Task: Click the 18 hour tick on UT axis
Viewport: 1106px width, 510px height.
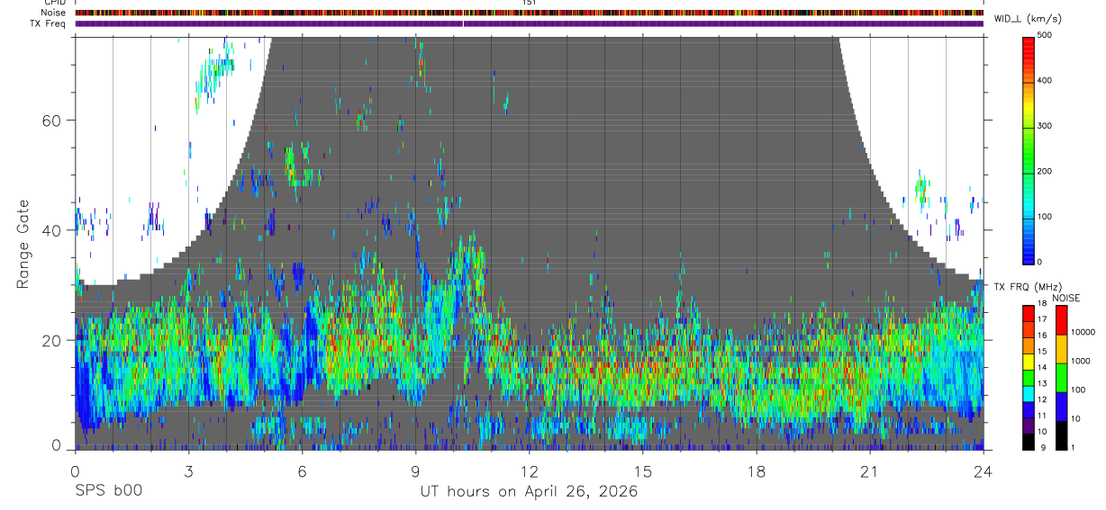Action: click(x=757, y=470)
